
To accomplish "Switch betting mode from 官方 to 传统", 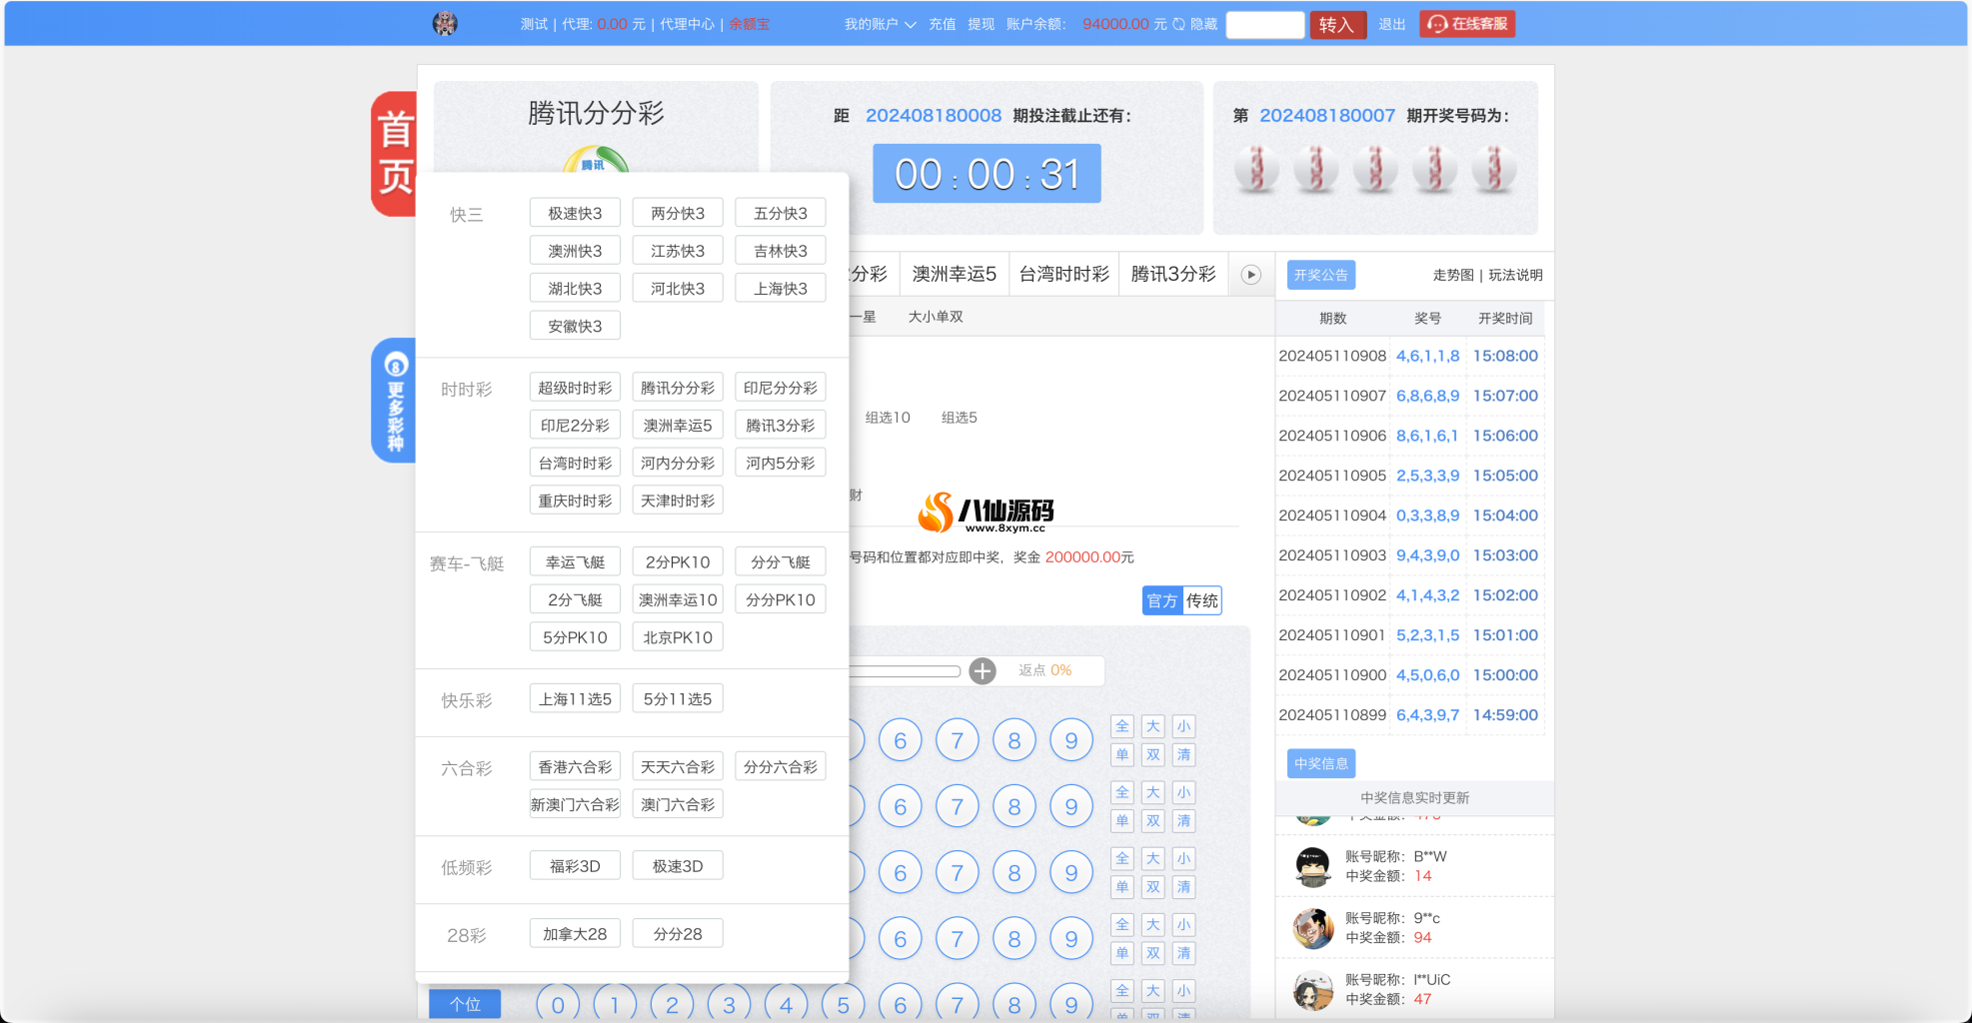I will click(x=1201, y=600).
